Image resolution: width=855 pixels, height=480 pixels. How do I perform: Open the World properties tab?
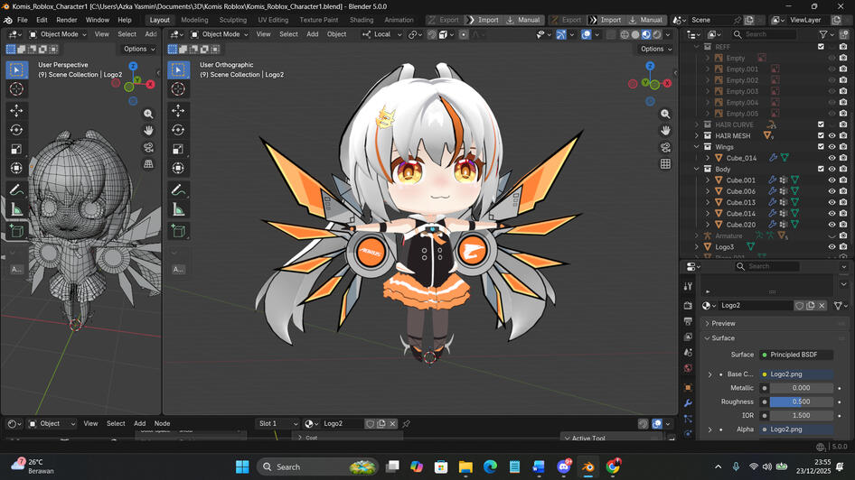(688, 368)
